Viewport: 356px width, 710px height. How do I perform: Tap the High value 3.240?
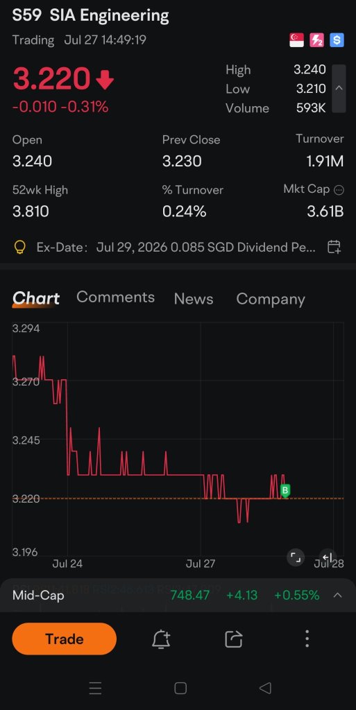(x=310, y=69)
